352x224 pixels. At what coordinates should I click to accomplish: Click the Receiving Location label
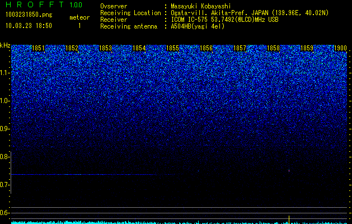[x=130, y=13]
